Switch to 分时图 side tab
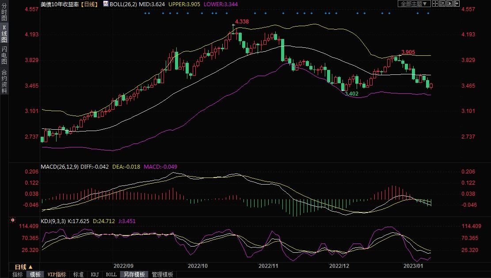This screenshot has height=278, width=491. coord(4,12)
